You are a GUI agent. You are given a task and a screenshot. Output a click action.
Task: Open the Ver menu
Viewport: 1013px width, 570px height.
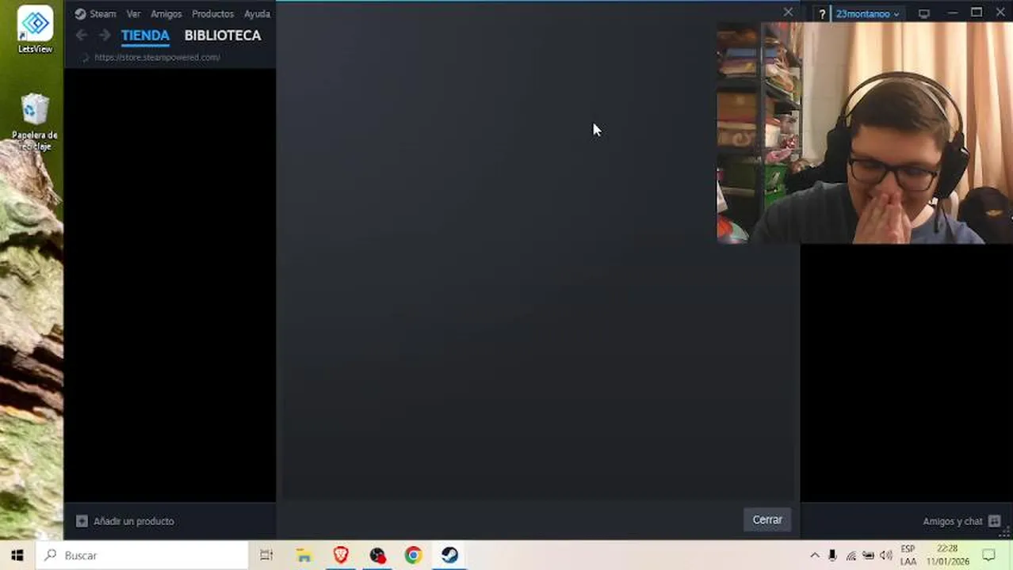point(133,13)
